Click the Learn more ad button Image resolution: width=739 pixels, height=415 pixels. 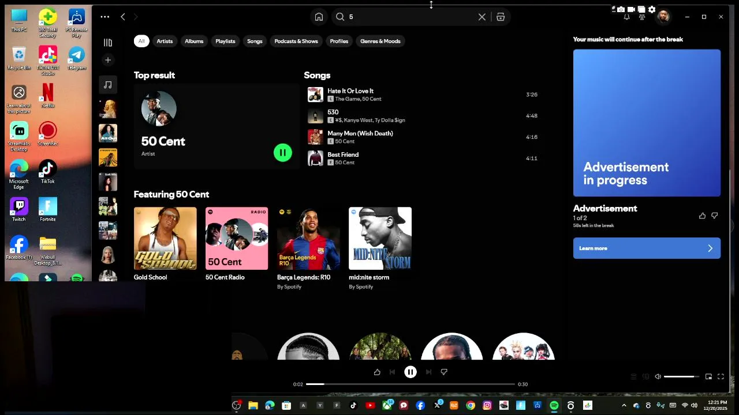point(647,248)
